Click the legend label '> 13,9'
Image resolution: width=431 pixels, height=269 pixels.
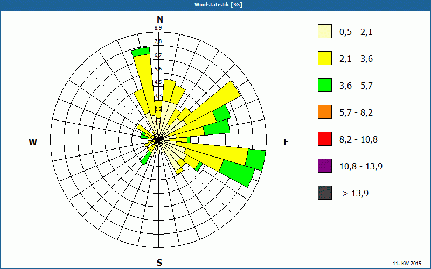coord(356,194)
